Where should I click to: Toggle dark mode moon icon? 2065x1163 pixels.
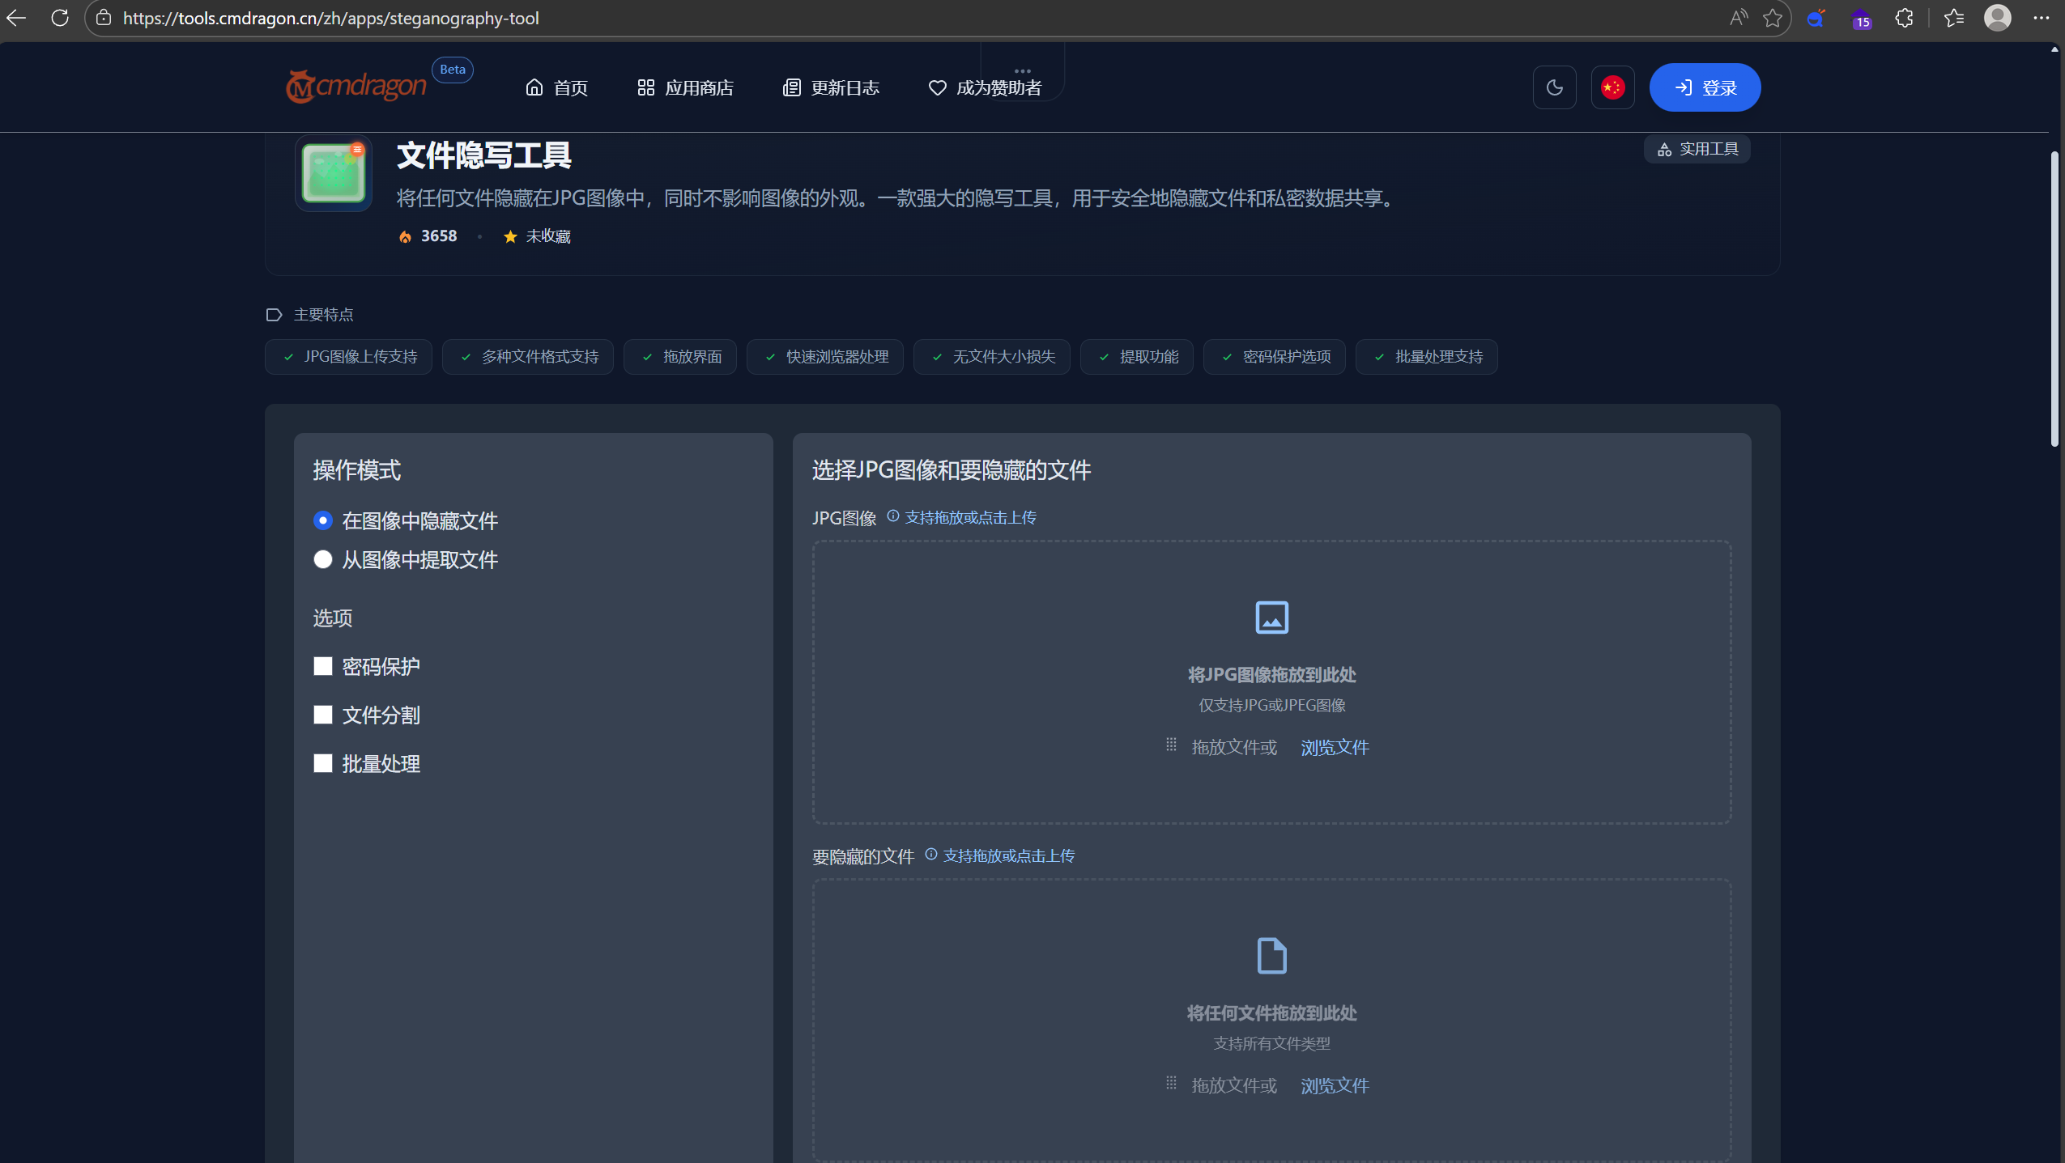point(1554,87)
